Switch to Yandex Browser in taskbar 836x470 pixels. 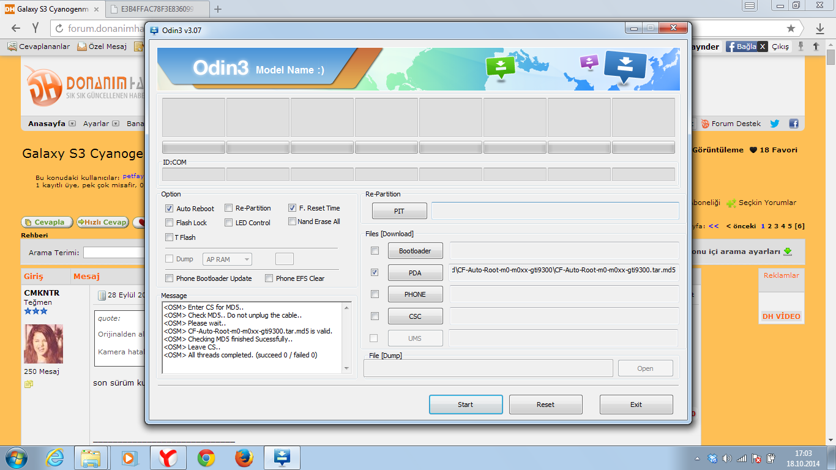click(168, 458)
